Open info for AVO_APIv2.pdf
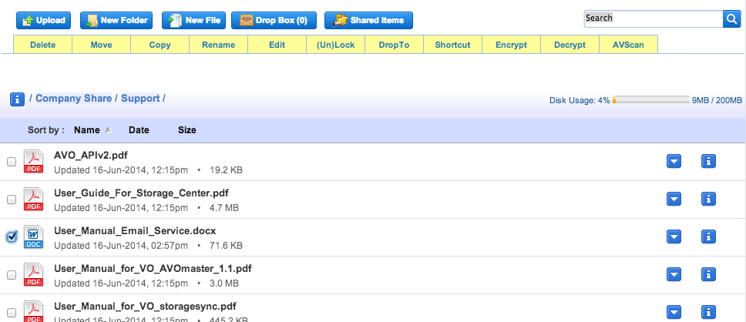 point(709,161)
